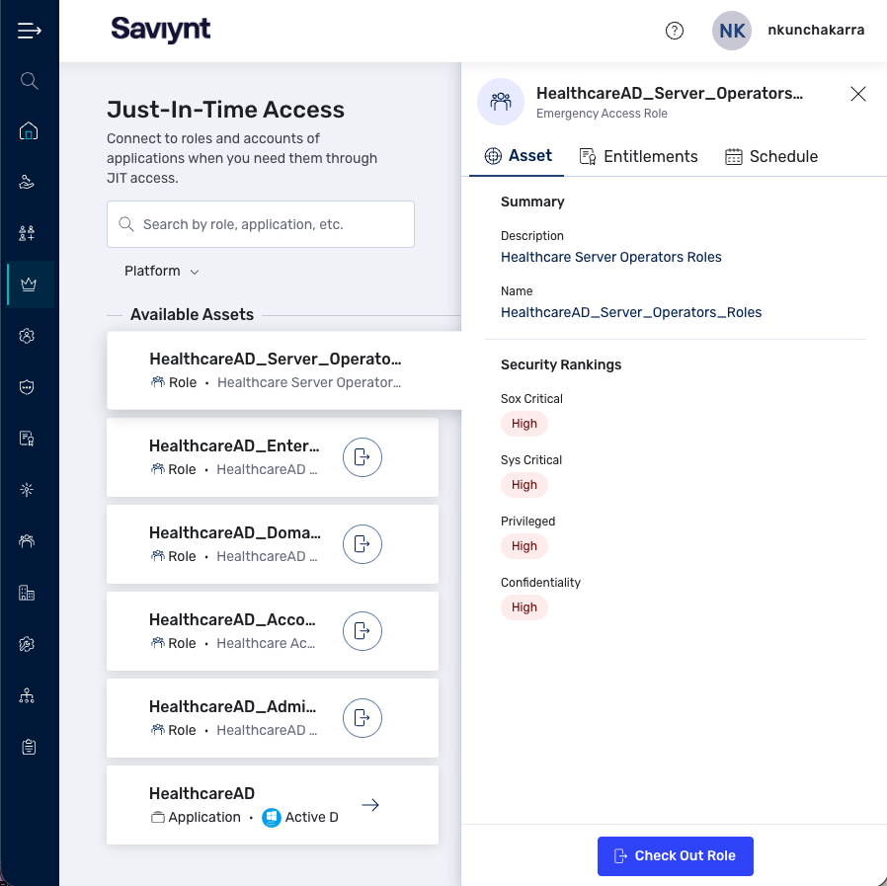
Task: Click the Just-In-Time Access heading
Action: pos(226,110)
